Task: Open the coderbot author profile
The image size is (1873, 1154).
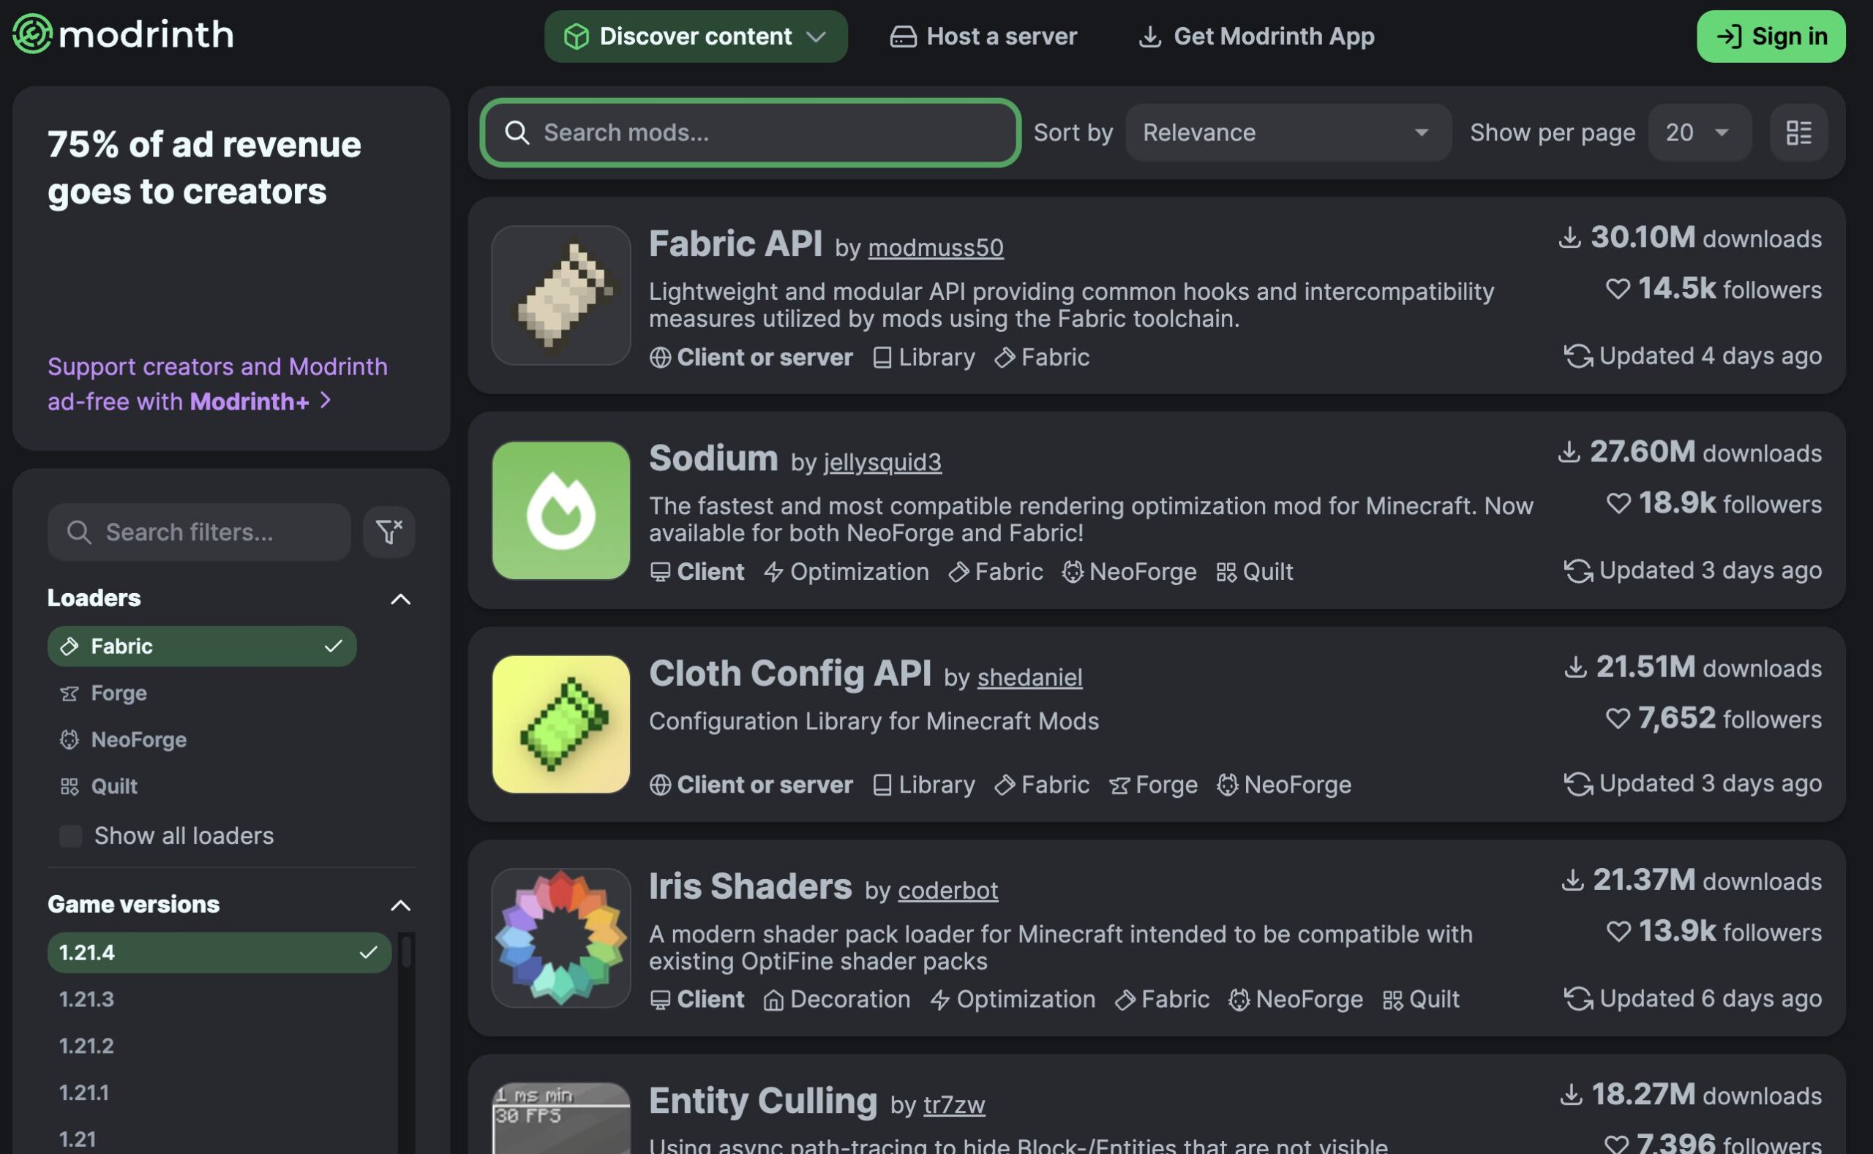Action: pyautogui.click(x=947, y=890)
